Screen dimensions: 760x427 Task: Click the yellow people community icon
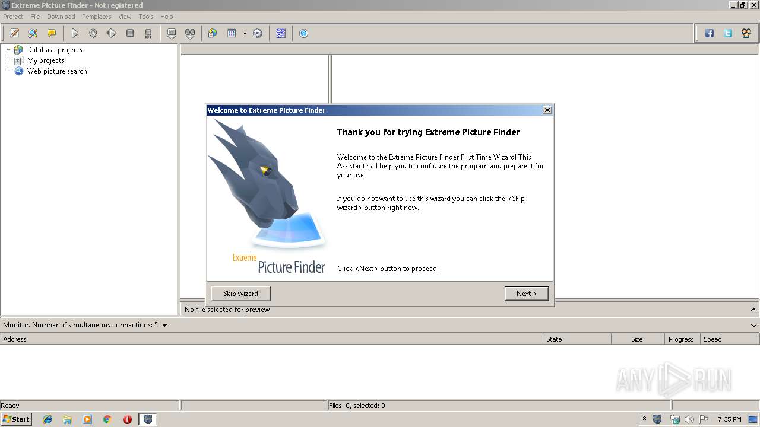tap(746, 34)
